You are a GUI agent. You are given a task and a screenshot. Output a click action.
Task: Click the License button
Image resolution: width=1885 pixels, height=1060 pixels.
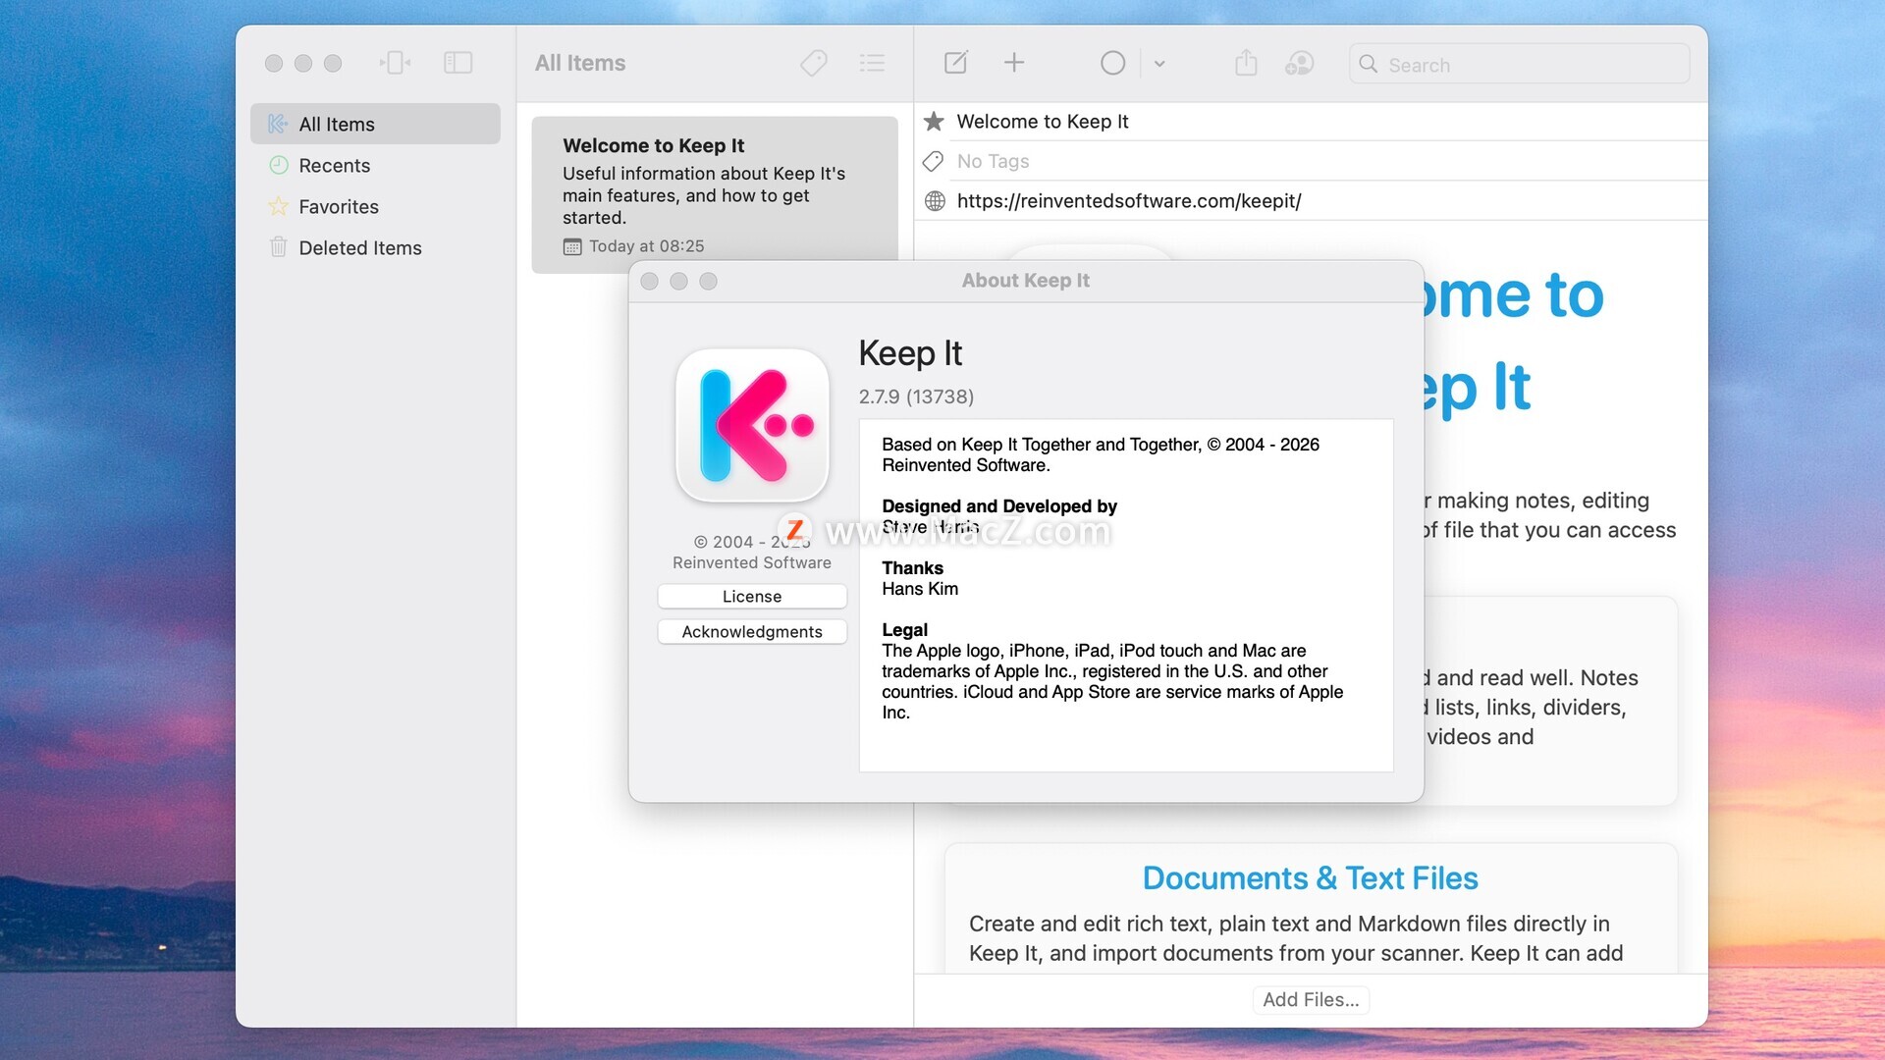tap(752, 597)
